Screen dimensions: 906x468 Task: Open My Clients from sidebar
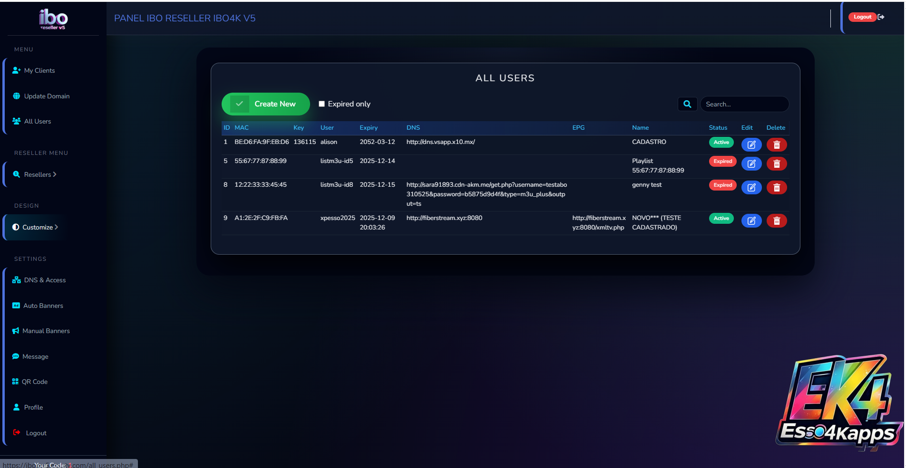coord(39,70)
